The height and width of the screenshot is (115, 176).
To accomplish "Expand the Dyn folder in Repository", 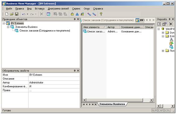I will [163, 33].
